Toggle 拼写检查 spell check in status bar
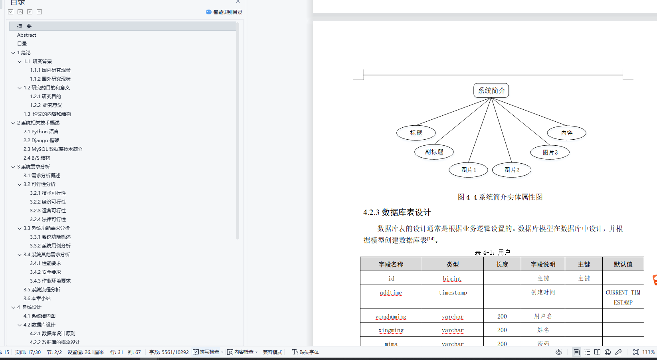Viewport: 657px width, 360px height. point(206,352)
